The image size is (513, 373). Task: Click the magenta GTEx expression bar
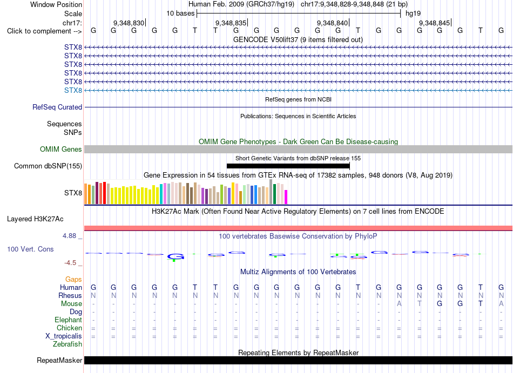pyautogui.click(x=286, y=197)
